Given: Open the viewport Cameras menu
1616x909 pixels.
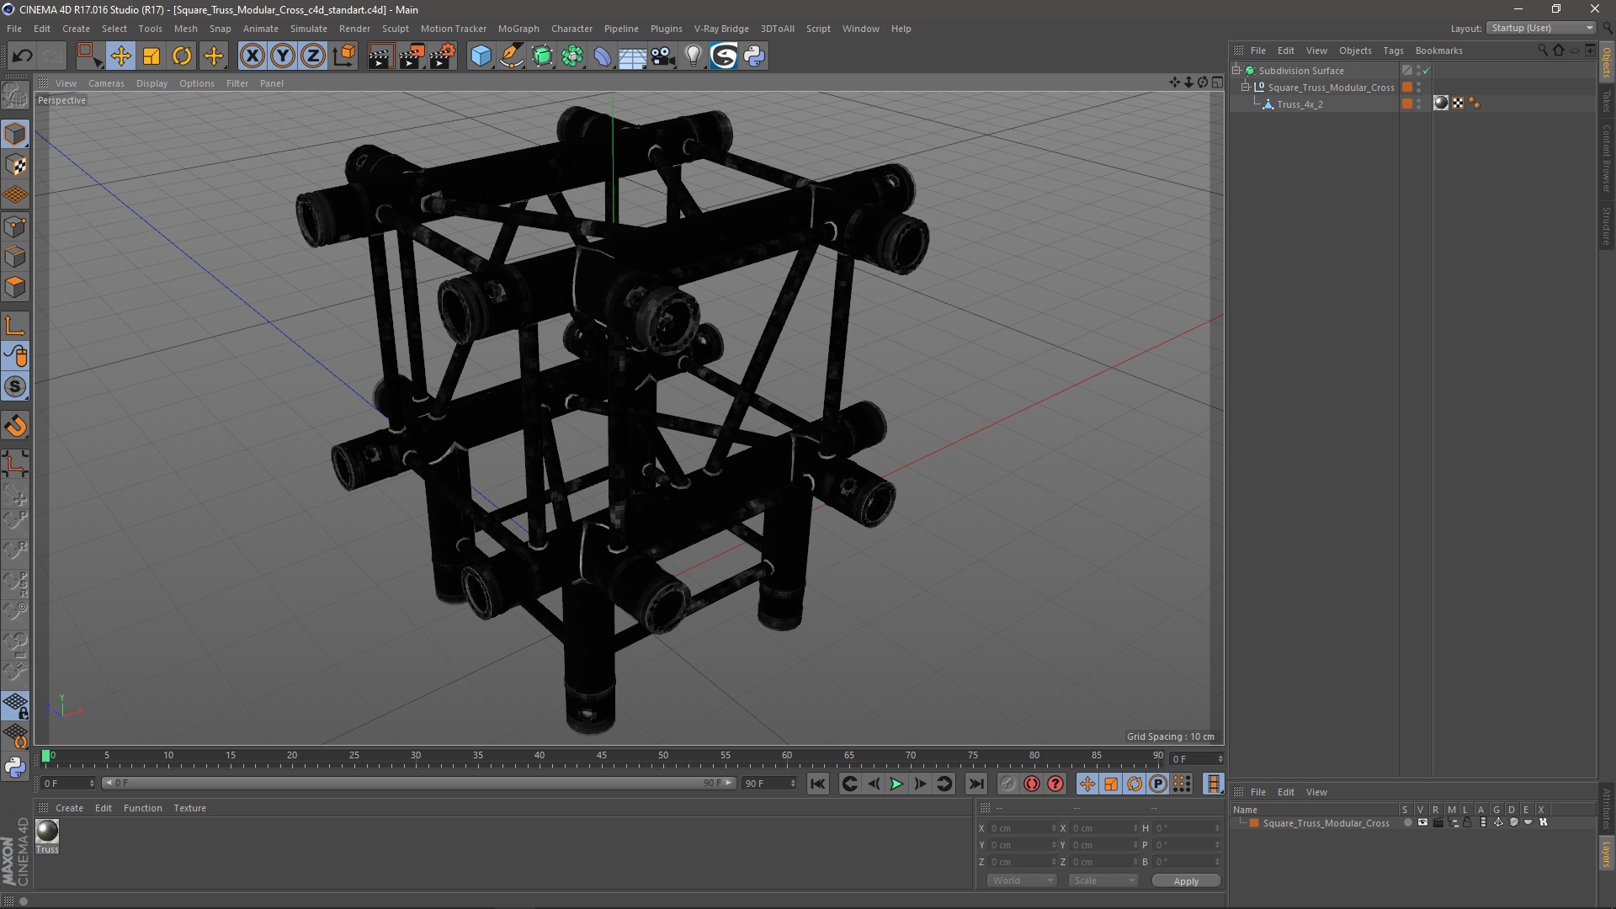Looking at the screenshot, I should tap(106, 83).
